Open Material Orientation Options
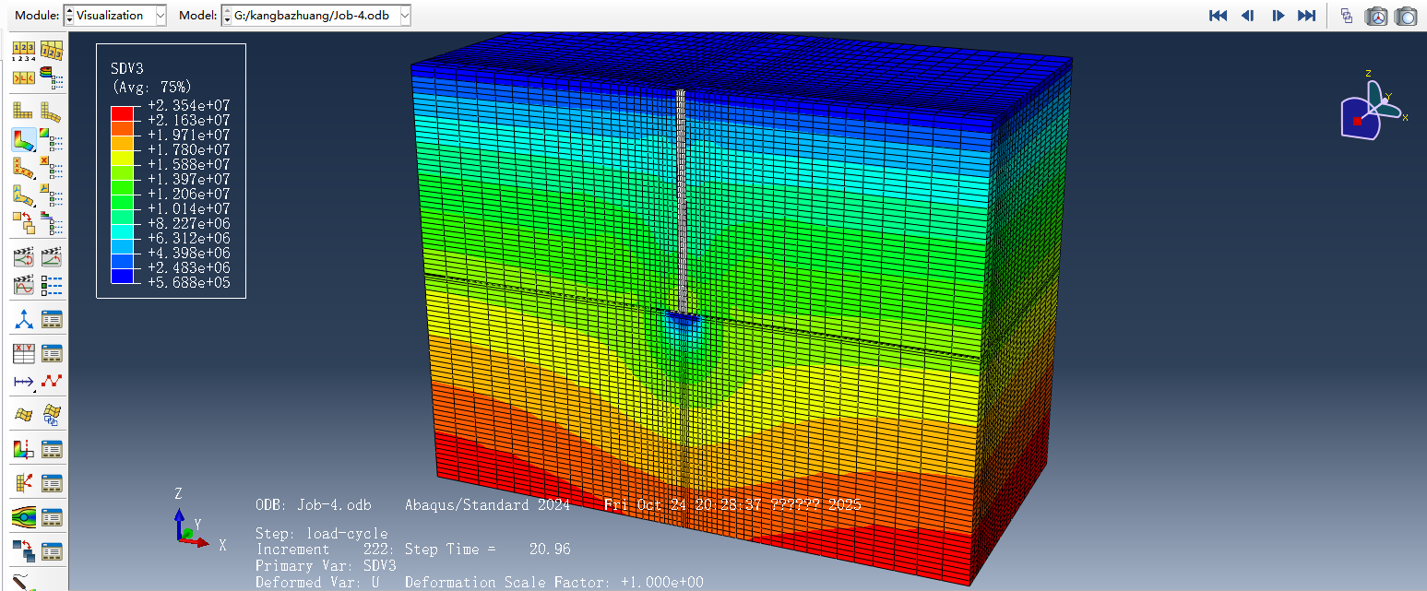 [52, 195]
